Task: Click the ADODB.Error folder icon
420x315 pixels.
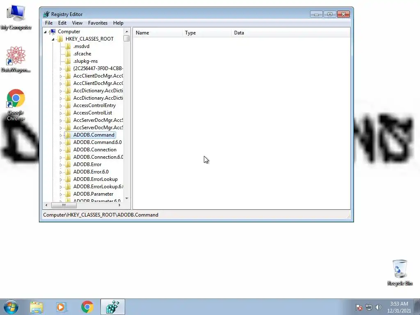Action: click(68, 164)
